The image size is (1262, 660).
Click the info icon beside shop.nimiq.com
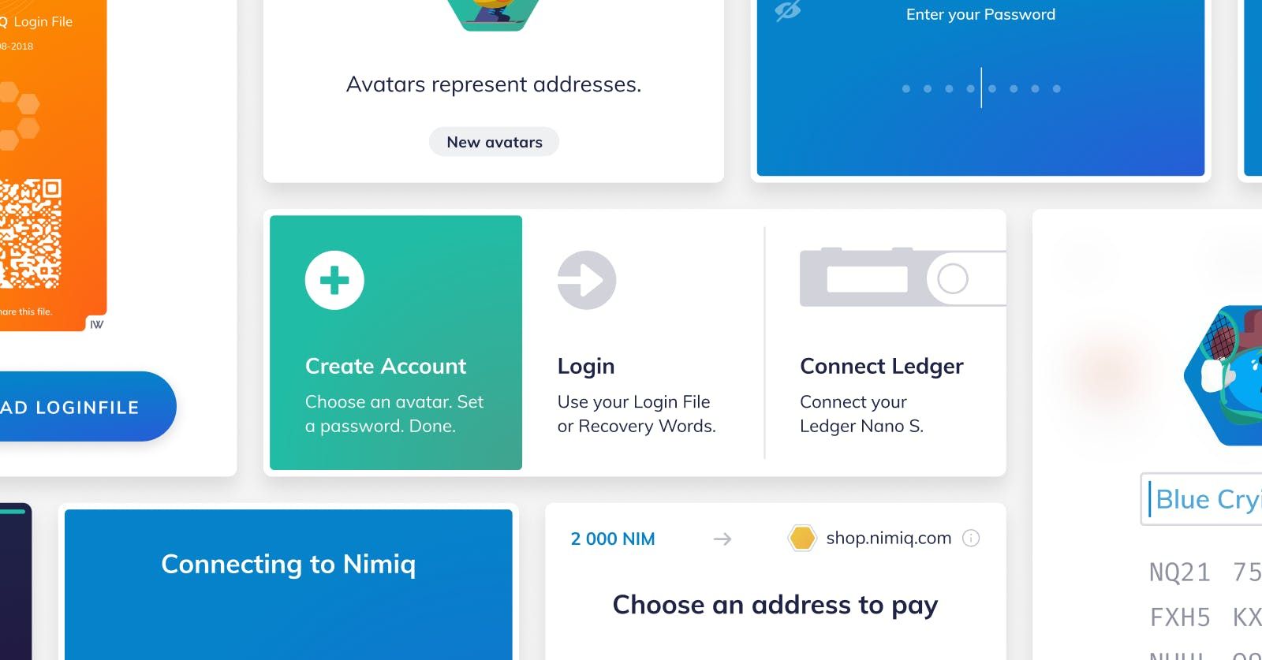click(971, 539)
